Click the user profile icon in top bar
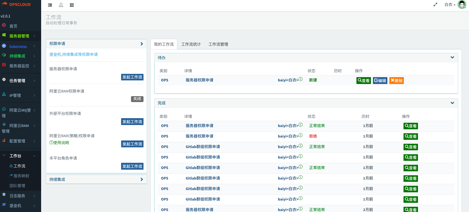 click(x=61, y=5)
